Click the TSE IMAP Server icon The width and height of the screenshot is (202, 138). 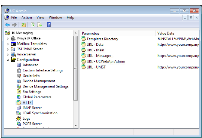click(13, 49)
